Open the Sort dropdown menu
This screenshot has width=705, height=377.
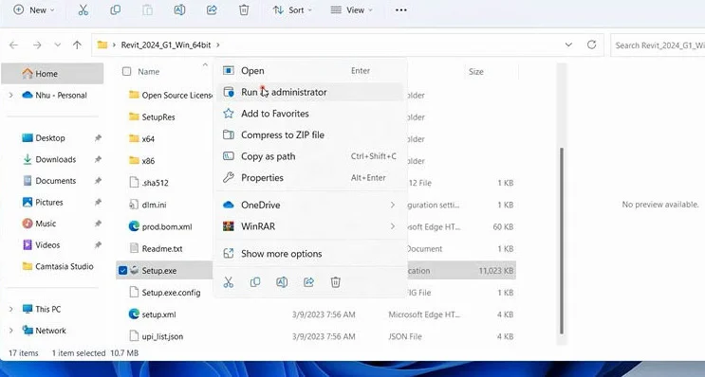coord(292,9)
